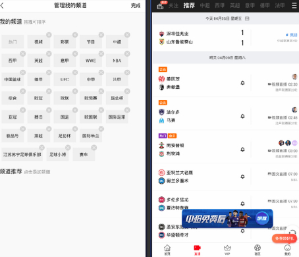Remove the 中超 channel via its X
299x257 pixels.
click(127, 35)
